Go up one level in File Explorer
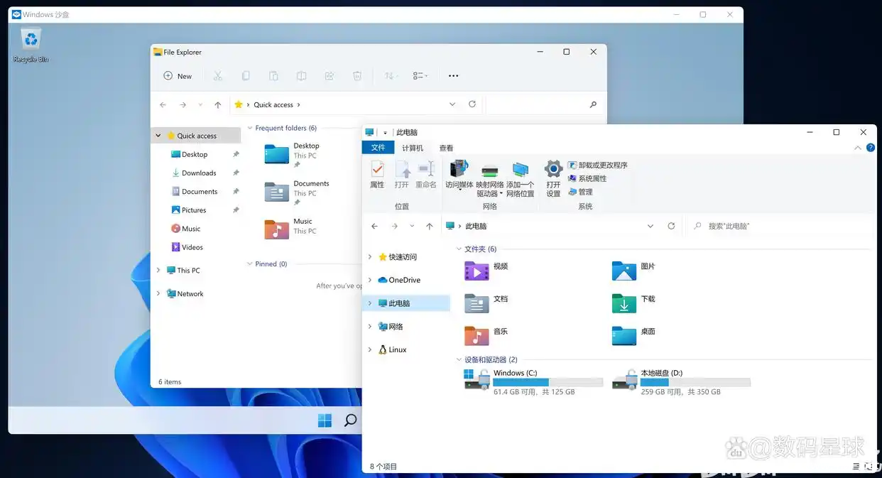 click(x=218, y=105)
